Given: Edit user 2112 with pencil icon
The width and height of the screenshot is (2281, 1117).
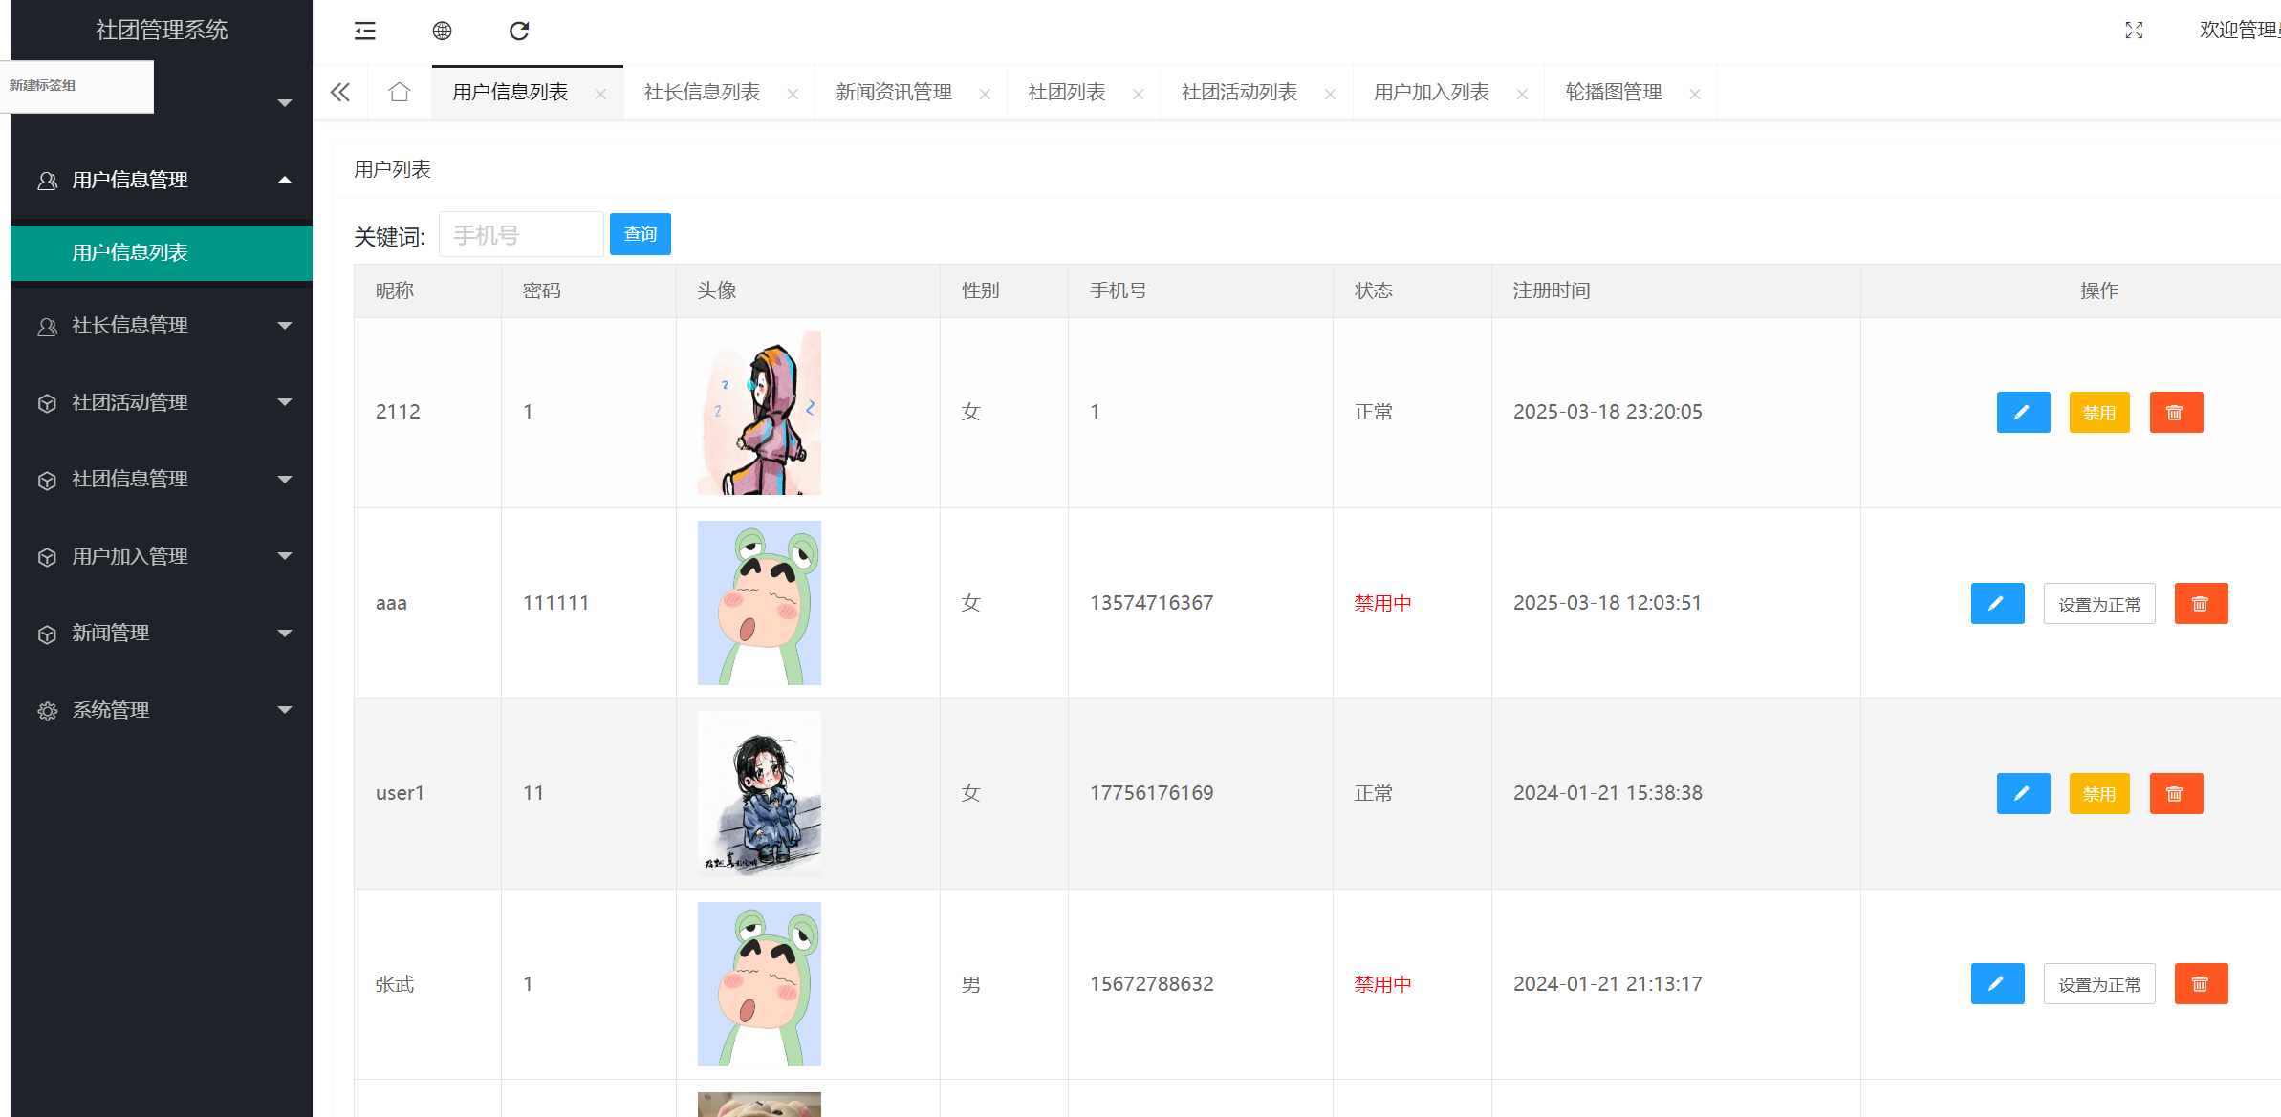Looking at the screenshot, I should tap(2023, 413).
